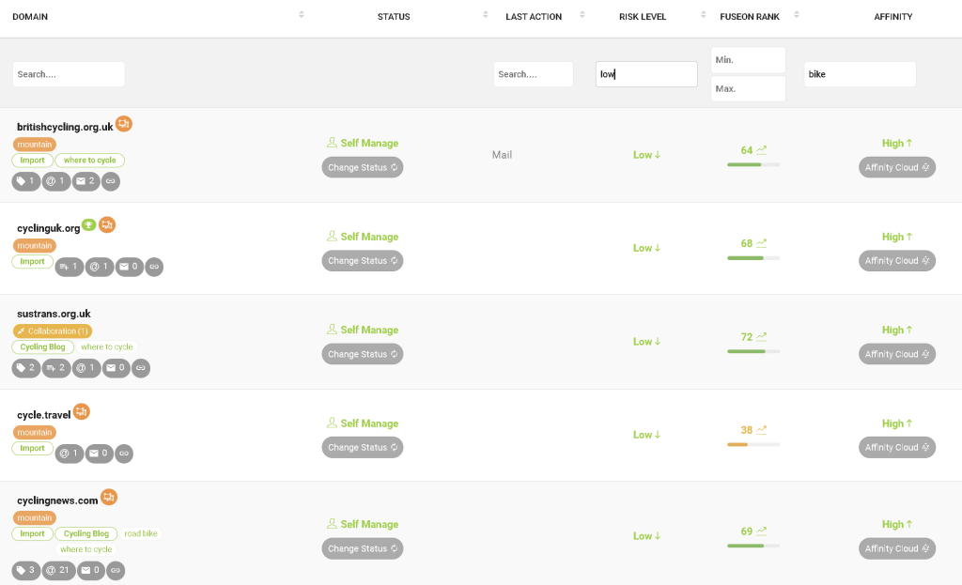Click the Fuseon Rank trend icon for sustrans.org.uk
Screen dimensions: 962x585
pos(762,336)
